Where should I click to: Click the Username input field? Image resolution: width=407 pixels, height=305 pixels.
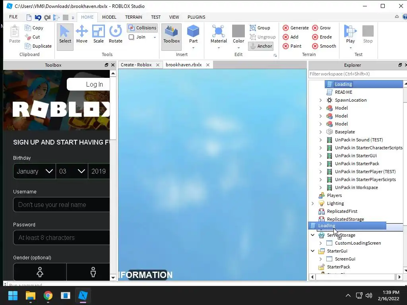pyautogui.click(x=62, y=205)
